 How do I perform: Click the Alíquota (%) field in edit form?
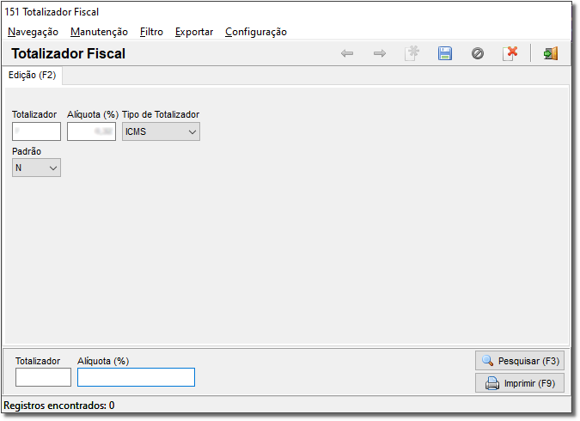click(x=91, y=131)
